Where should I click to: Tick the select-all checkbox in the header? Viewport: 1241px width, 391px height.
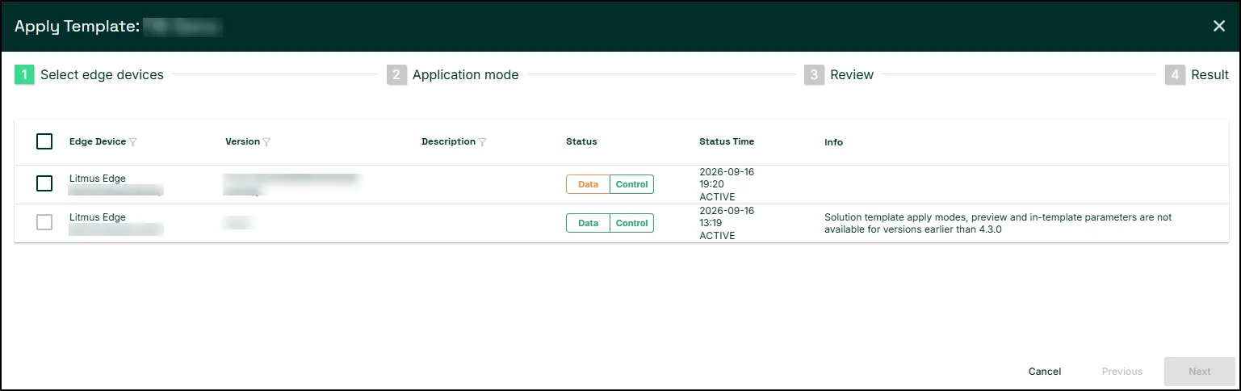[x=44, y=141]
